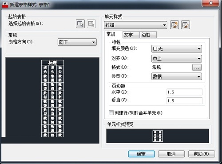222x164 pixels.
Task: Switch to the 边框 tab
Action: 148,35
